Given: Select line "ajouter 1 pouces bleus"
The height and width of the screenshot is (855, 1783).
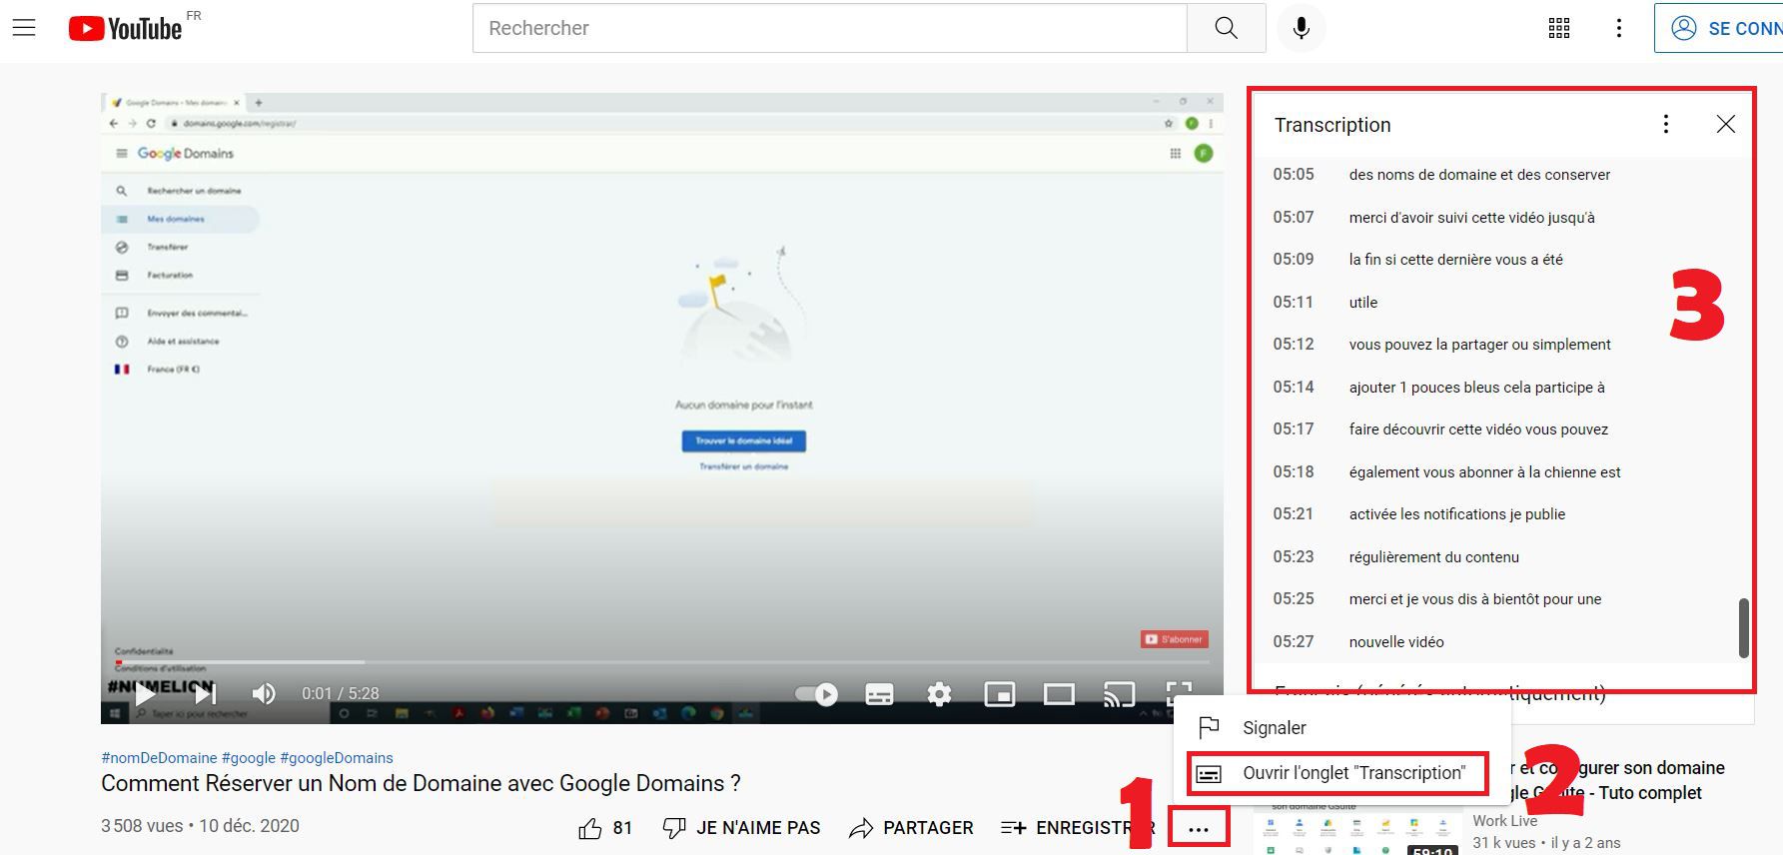Looking at the screenshot, I should 1495,387.
